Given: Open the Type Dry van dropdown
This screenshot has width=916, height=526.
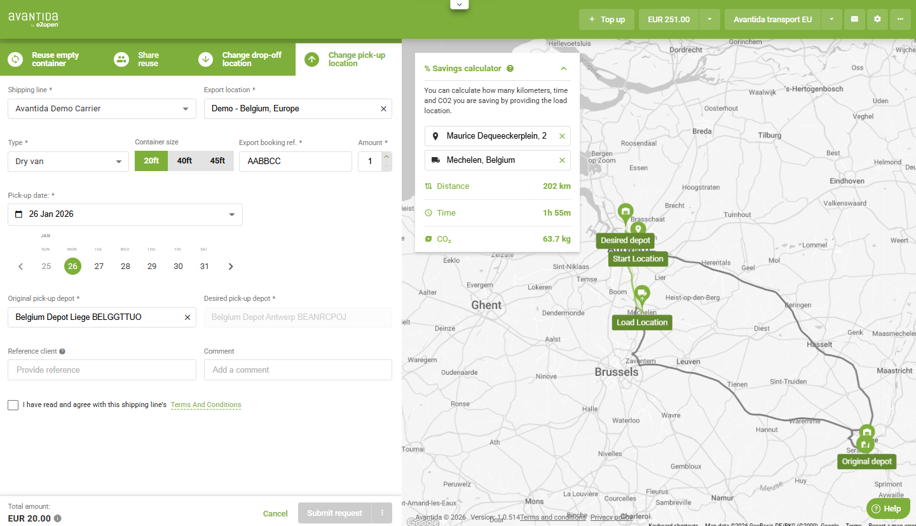Looking at the screenshot, I should pyautogui.click(x=68, y=162).
